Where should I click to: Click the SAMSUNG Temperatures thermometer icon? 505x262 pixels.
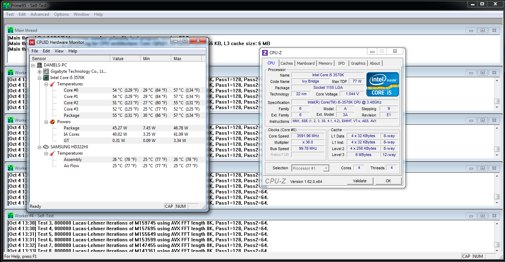pyautogui.click(x=53, y=153)
